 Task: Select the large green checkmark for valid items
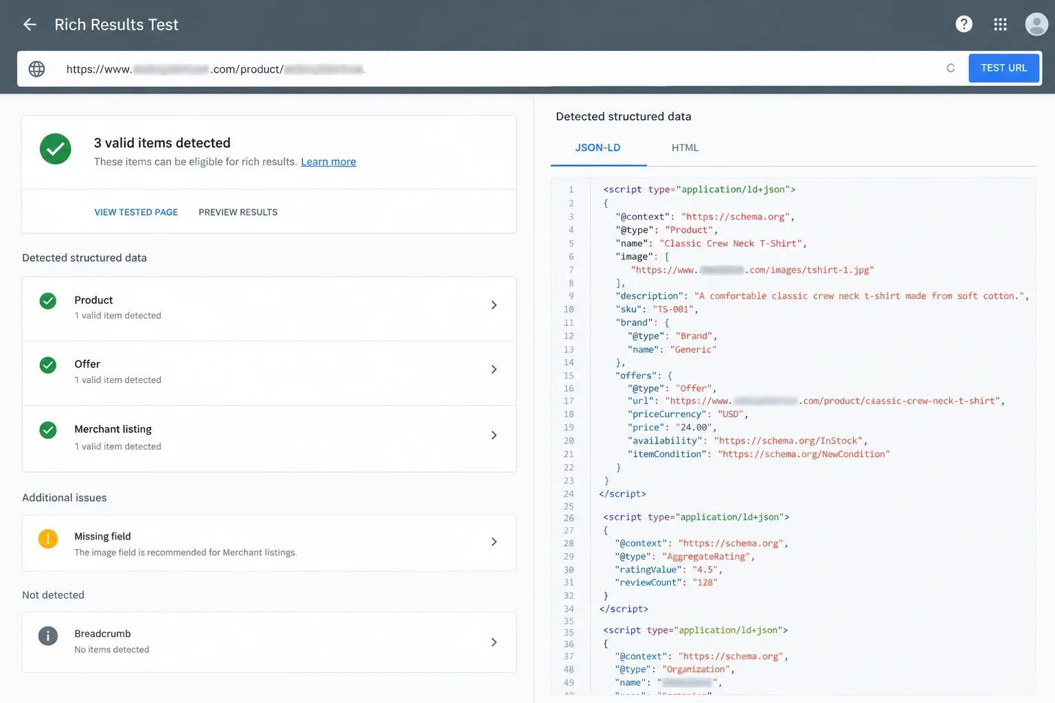(x=56, y=149)
